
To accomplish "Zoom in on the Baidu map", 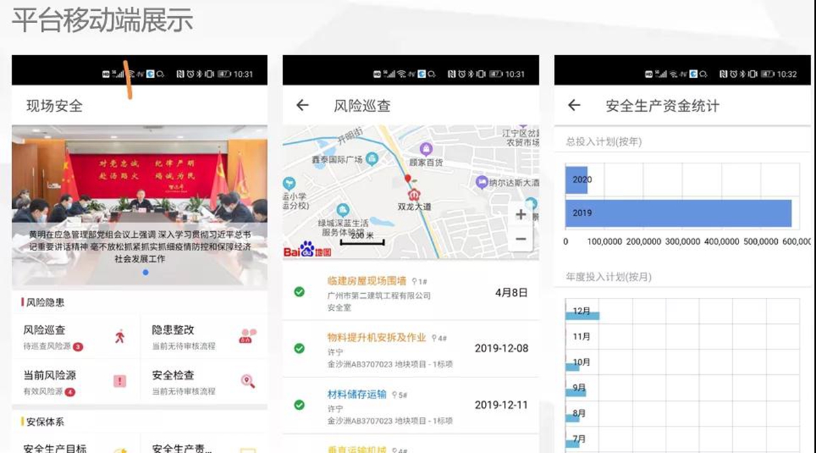I will click(x=521, y=215).
